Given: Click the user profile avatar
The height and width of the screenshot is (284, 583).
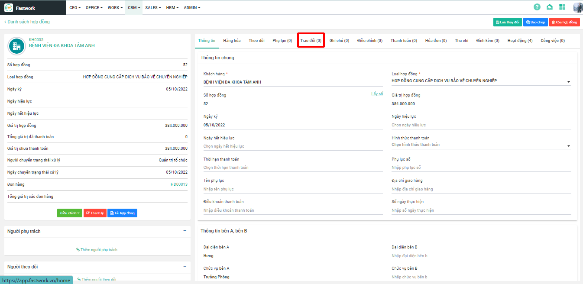Looking at the screenshot, I should 578,7.
